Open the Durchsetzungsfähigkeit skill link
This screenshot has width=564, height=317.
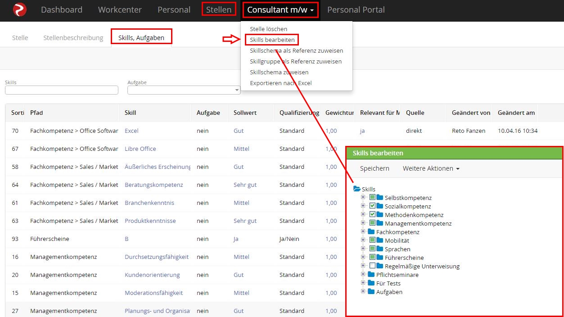tap(157, 257)
